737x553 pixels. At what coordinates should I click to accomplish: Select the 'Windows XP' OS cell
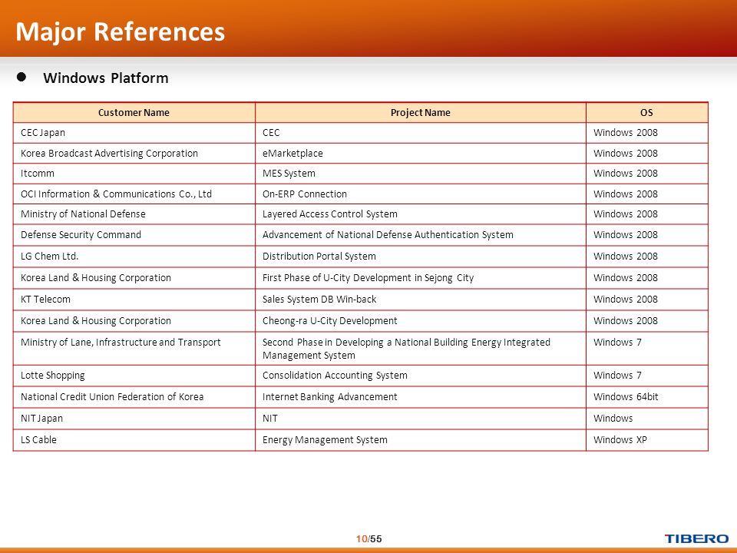pos(646,439)
